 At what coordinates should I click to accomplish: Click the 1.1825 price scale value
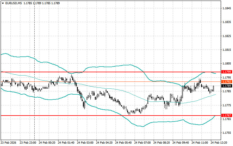(227, 36)
